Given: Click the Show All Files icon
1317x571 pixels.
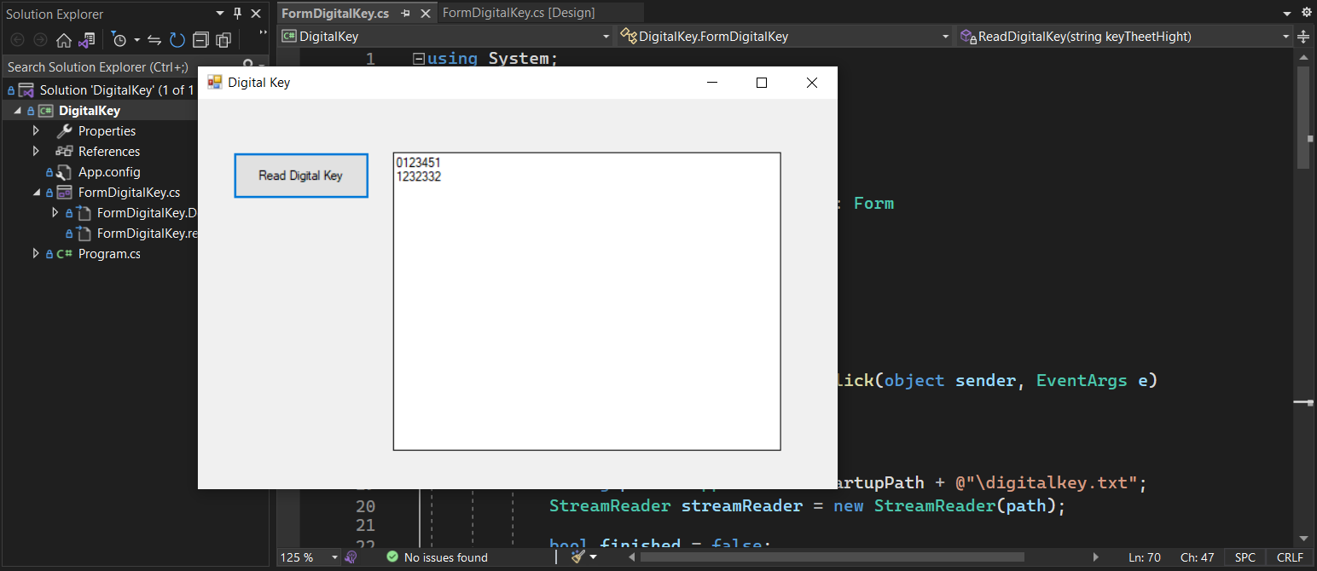Looking at the screenshot, I should click(x=223, y=39).
